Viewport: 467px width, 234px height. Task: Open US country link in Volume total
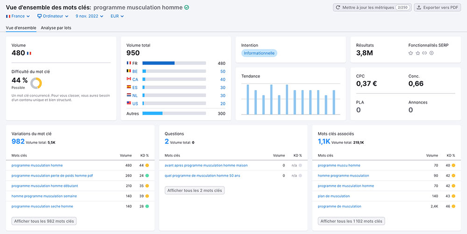(135, 104)
